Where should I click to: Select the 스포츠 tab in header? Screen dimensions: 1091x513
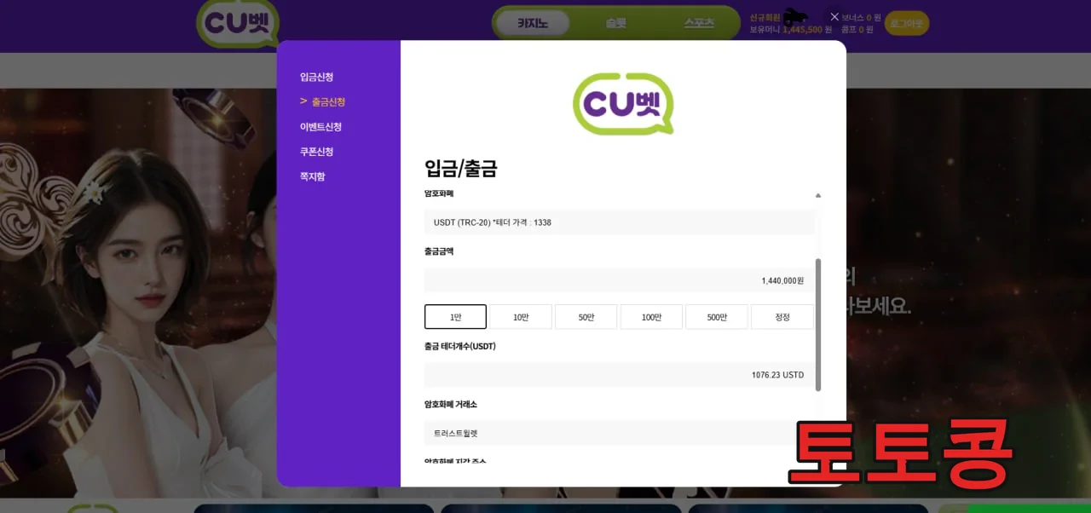699,24
